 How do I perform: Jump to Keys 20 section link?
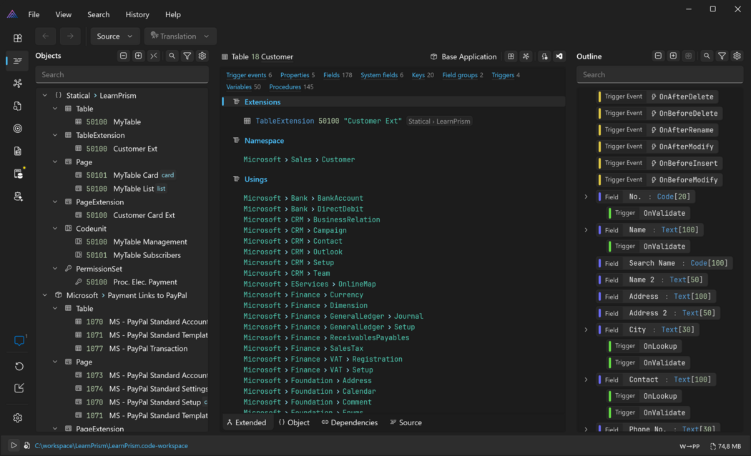pyautogui.click(x=423, y=75)
